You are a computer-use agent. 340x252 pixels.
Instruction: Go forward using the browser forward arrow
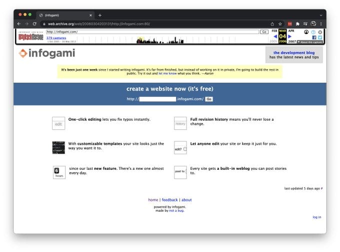[x=27, y=24]
